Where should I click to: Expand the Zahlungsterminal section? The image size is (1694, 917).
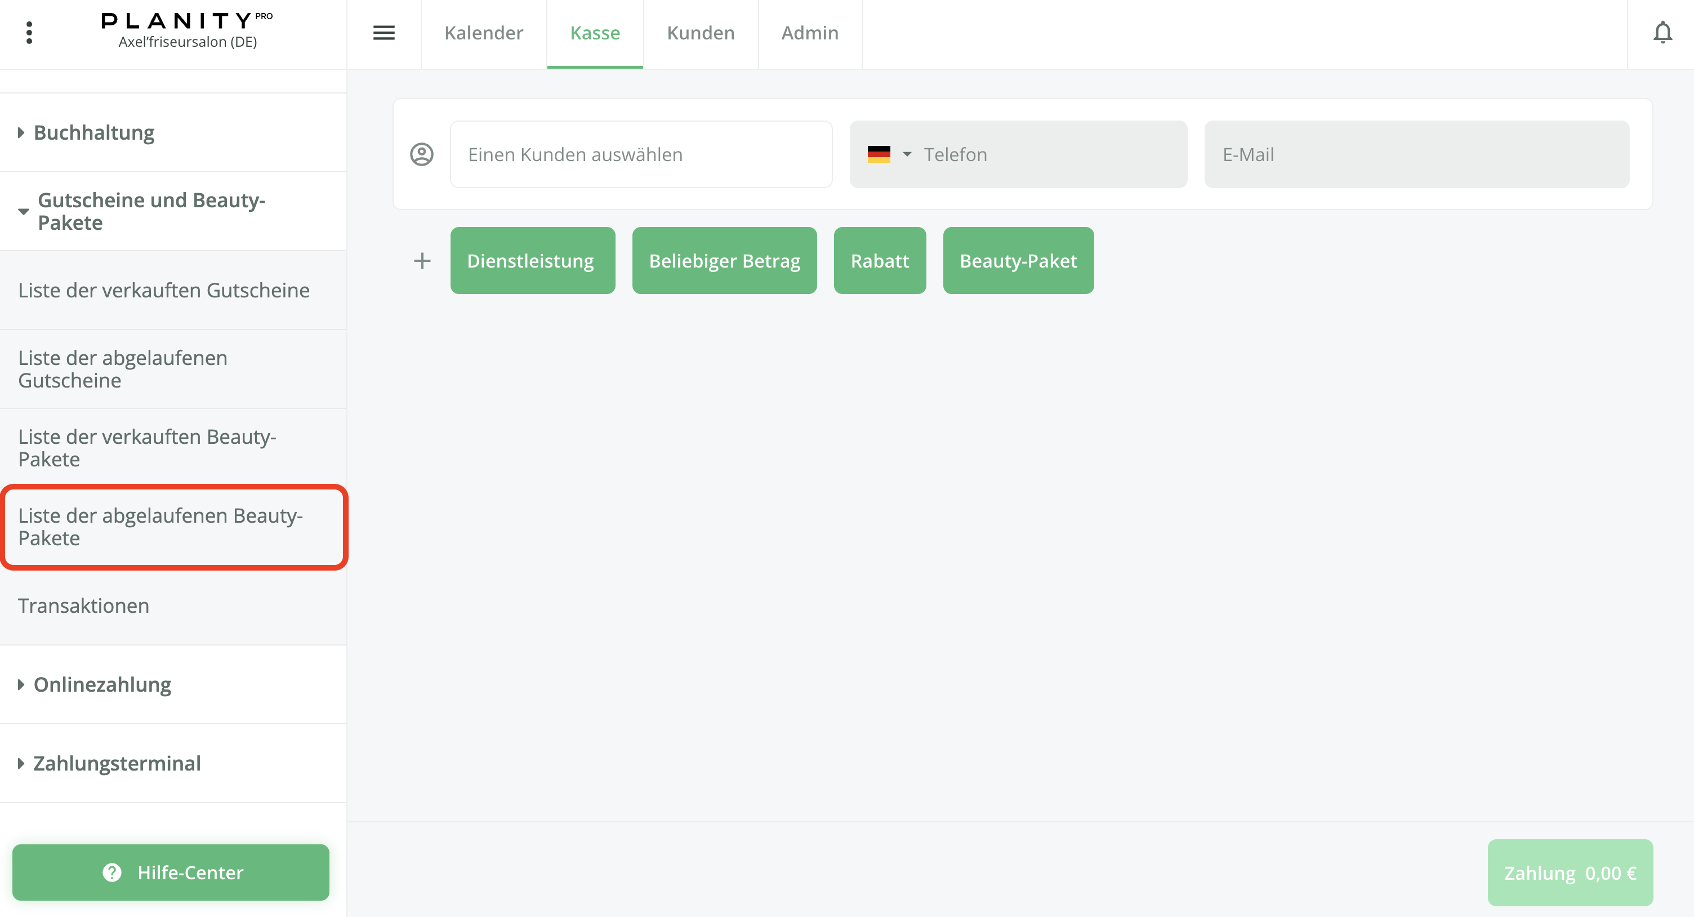[117, 764]
